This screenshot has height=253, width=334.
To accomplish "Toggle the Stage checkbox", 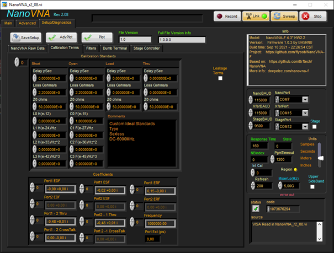I will click(315, 126).
